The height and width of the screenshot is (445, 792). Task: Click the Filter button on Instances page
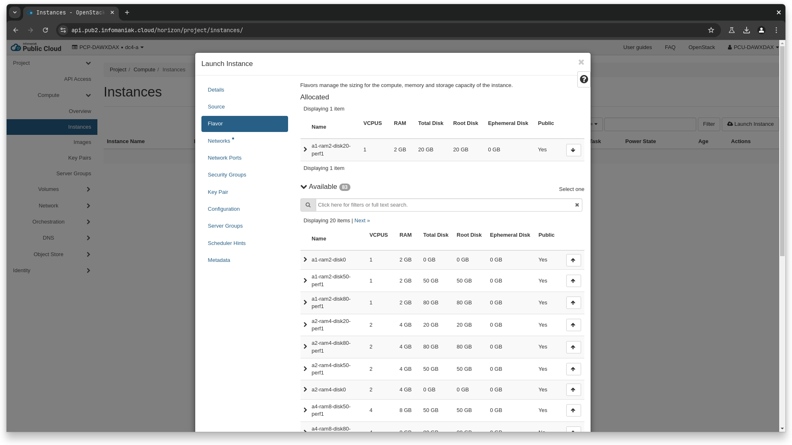click(709, 124)
